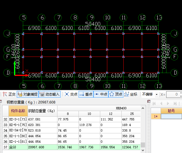
Task: Close the right-side 筋号 panel
Action: [x=149, y=101]
